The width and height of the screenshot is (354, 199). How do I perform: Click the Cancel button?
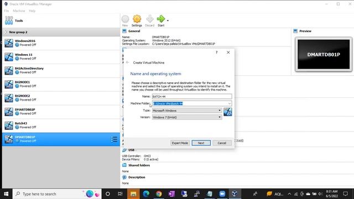tap(222, 143)
